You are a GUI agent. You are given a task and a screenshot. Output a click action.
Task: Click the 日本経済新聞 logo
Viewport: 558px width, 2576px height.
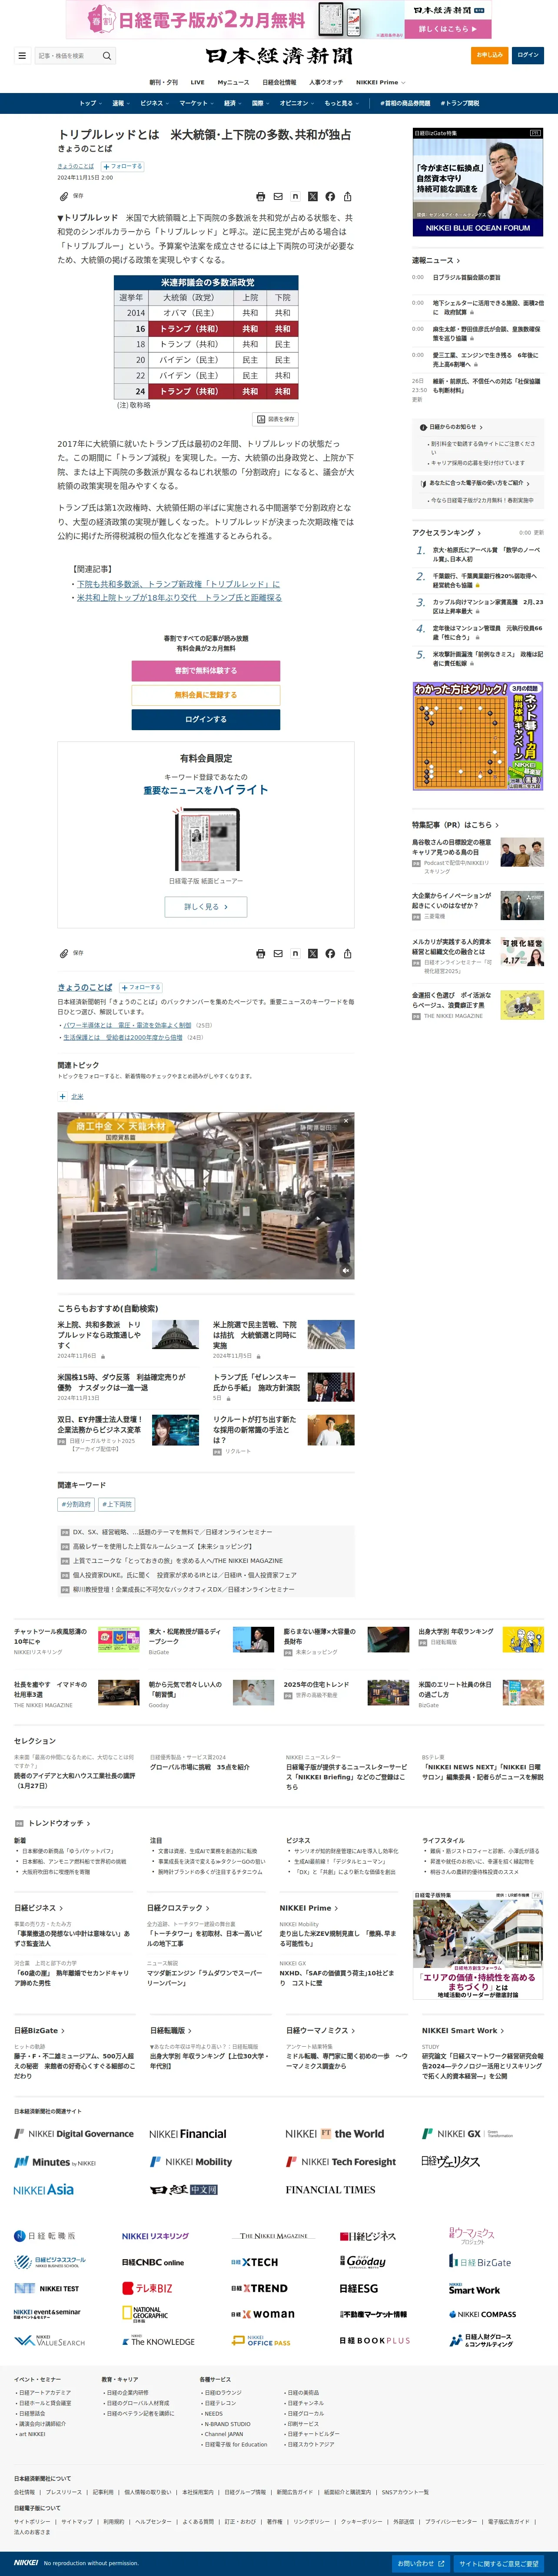coord(279,55)
